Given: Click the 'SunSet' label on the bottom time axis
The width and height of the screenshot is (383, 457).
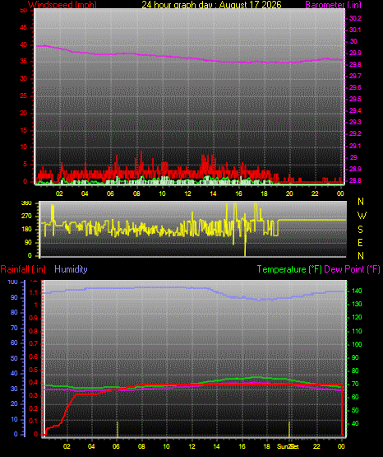Looking at the screenshot, I should [288, 446].
